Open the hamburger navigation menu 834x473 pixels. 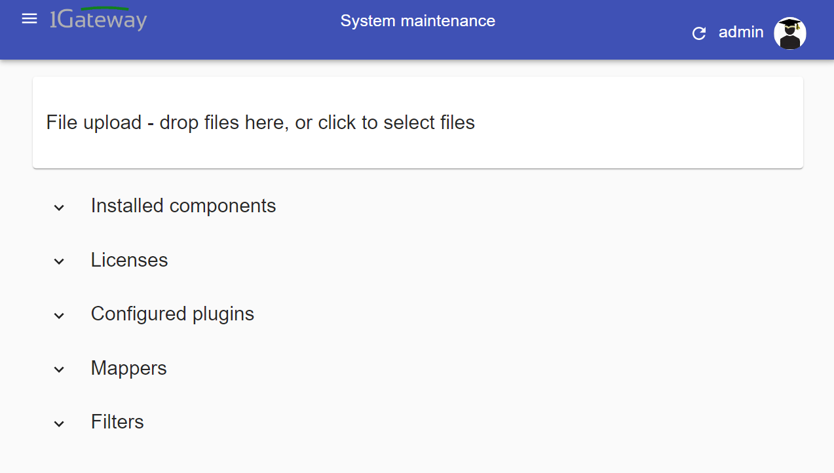29,19
